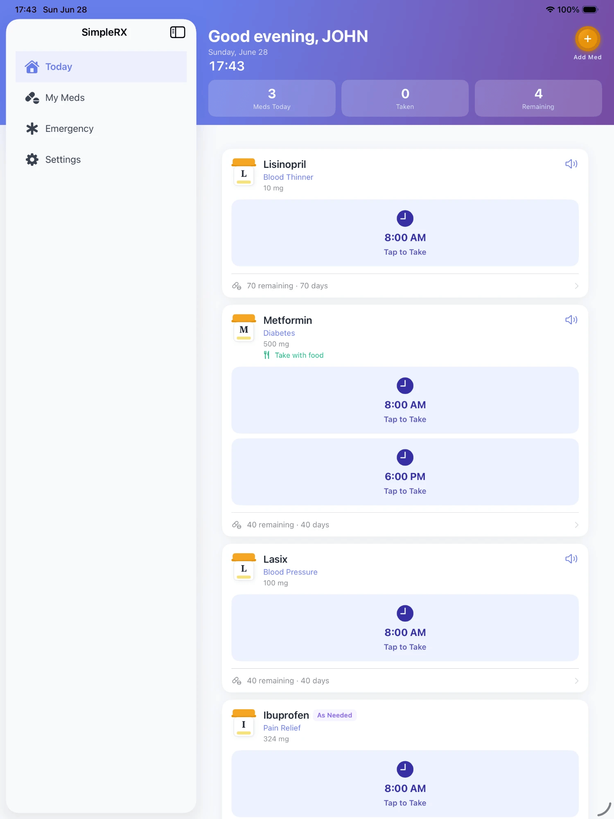Mark Metformin 6:00 PM dose as taken
This screenshot has width=614, height=819.
(405, 472)
